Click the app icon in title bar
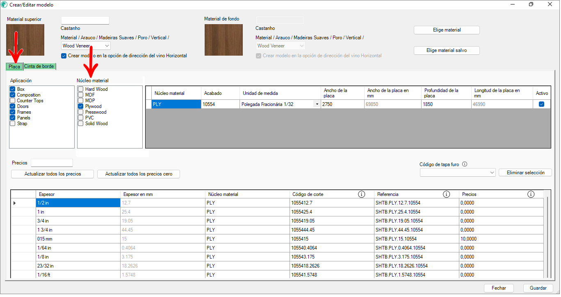 (x=5, y=4)
